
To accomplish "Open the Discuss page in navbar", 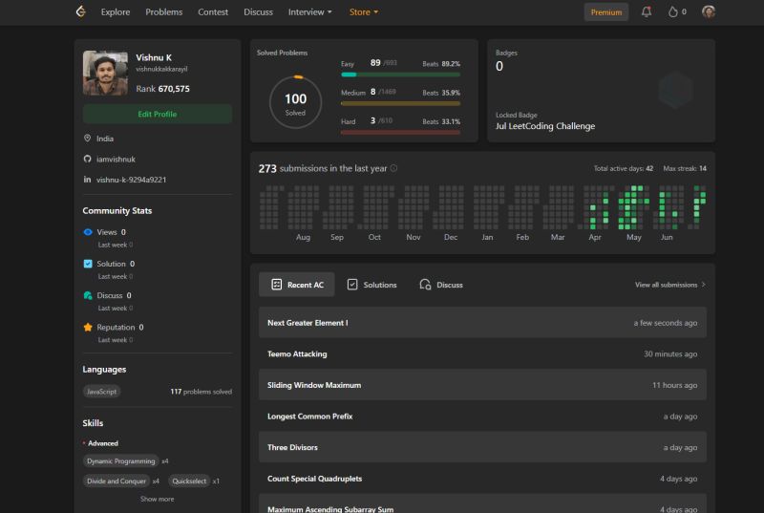I will (x=258, y=11).
